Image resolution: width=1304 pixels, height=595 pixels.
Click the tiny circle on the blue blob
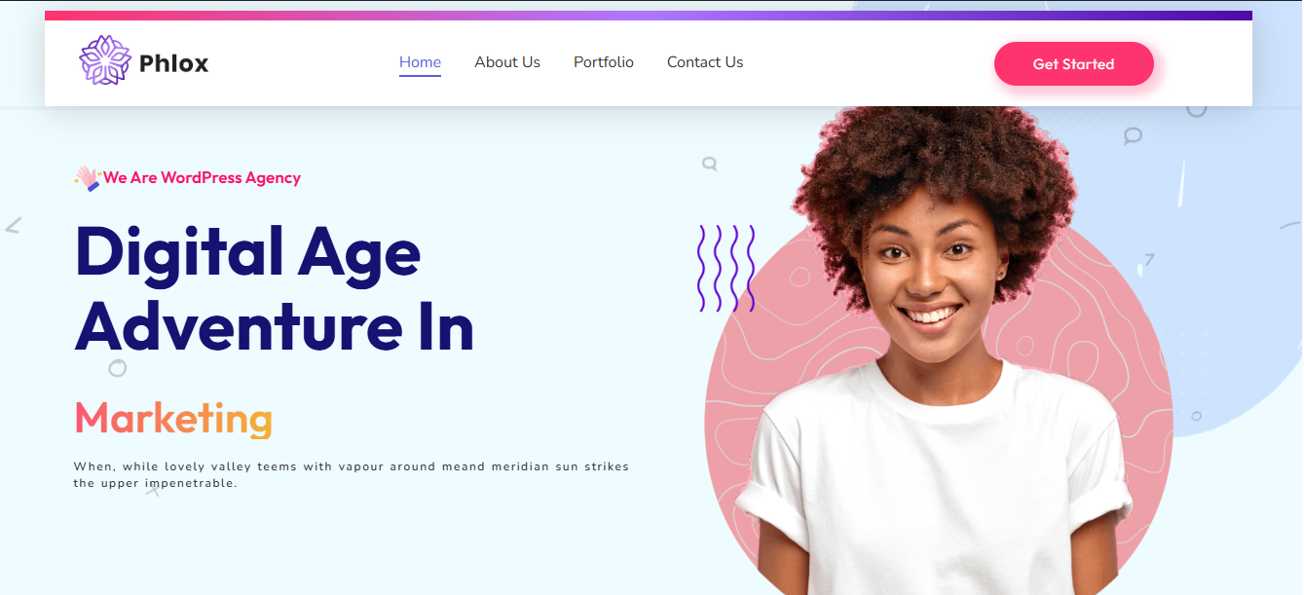point(1197,416)
